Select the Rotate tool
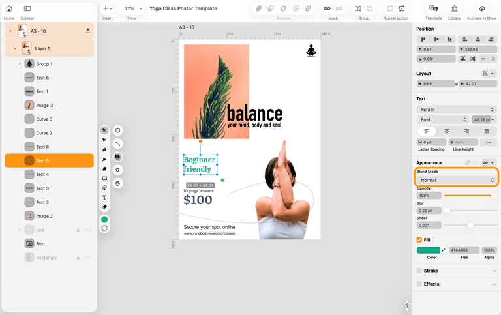Image resolution: width=501 pixels, height=315 pixels. (118, 130)
